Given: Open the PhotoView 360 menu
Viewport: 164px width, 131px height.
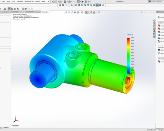Looking at the screenshot, I should pyautogui.click(x=29, y=2).
